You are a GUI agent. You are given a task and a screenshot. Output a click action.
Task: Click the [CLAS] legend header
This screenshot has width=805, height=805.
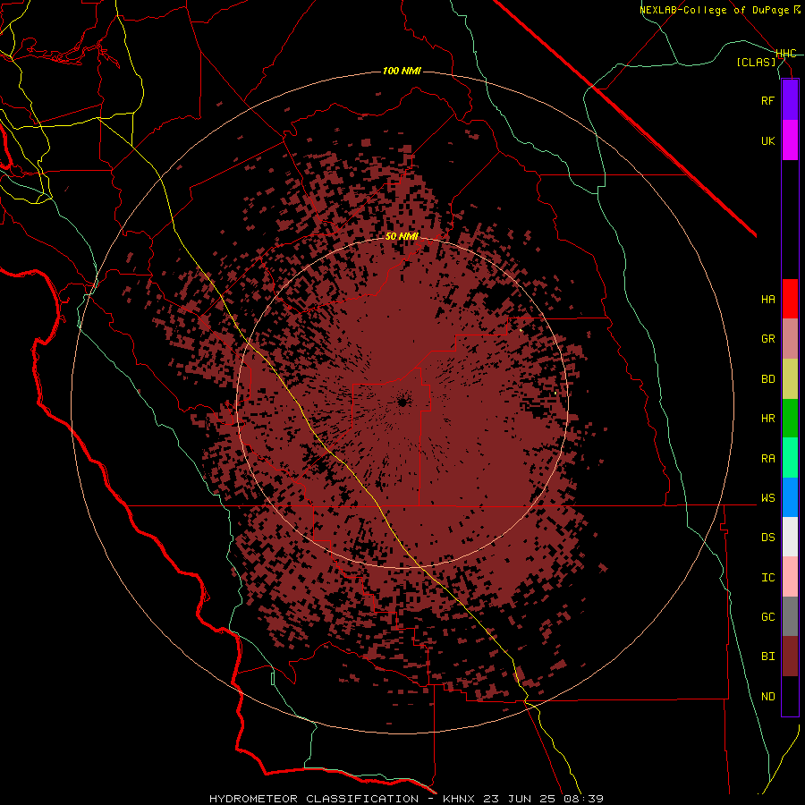(x=756, y=62)
